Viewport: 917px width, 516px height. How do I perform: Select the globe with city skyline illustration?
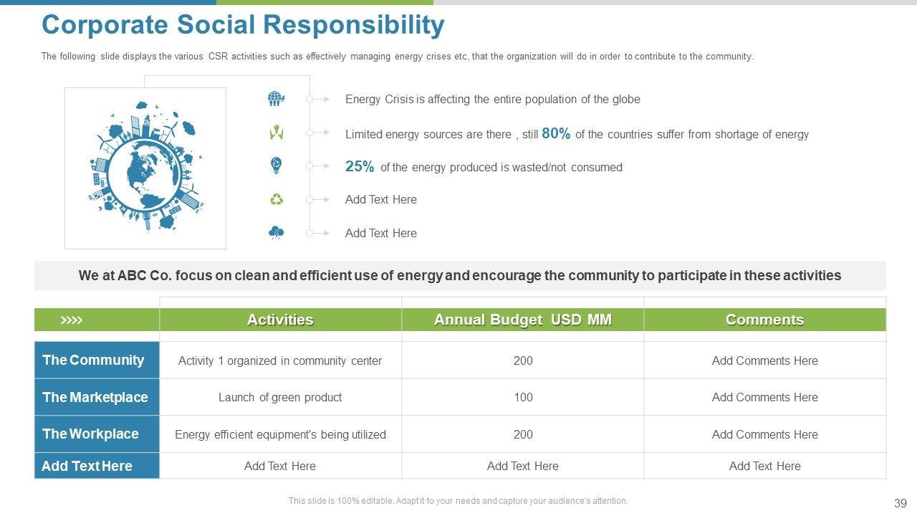click(145, 168)
